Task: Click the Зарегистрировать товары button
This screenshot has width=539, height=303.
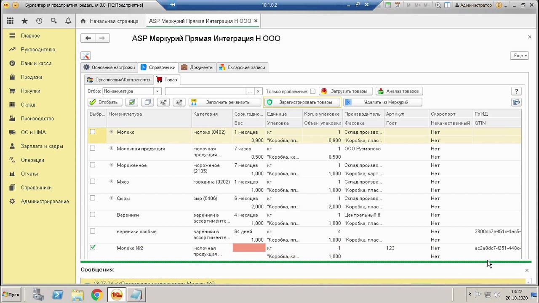Action: pos(302,102)
